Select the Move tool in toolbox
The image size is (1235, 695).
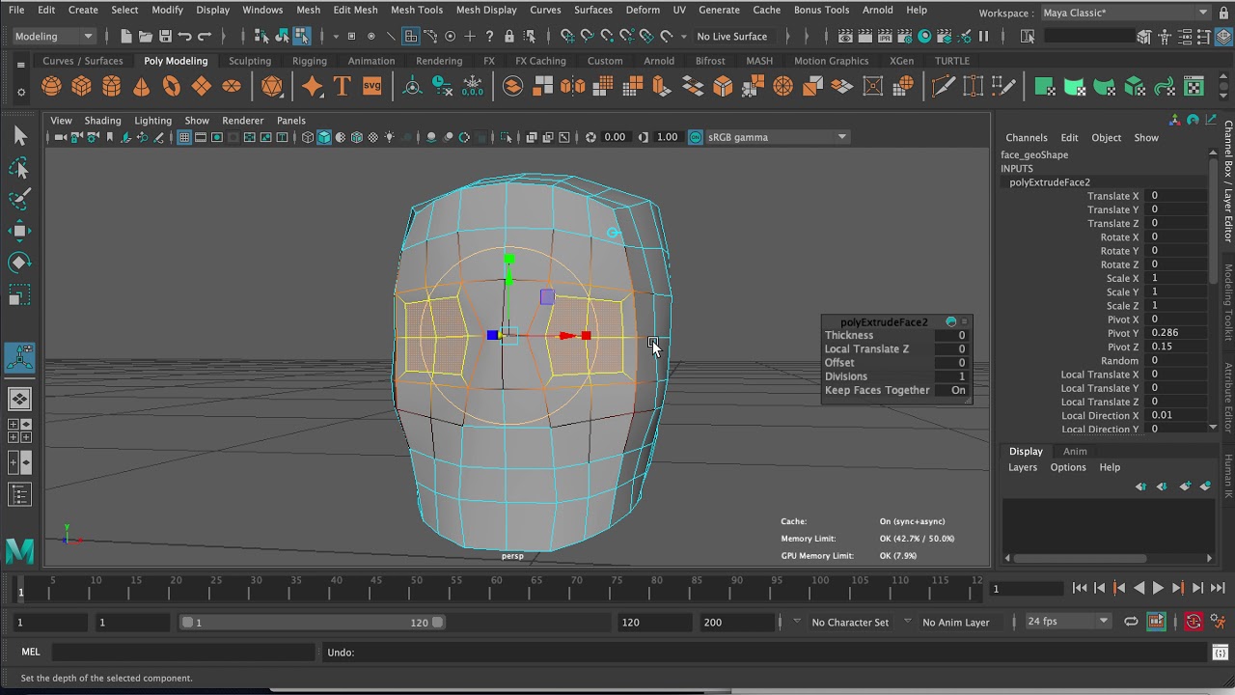pos(19,231)
